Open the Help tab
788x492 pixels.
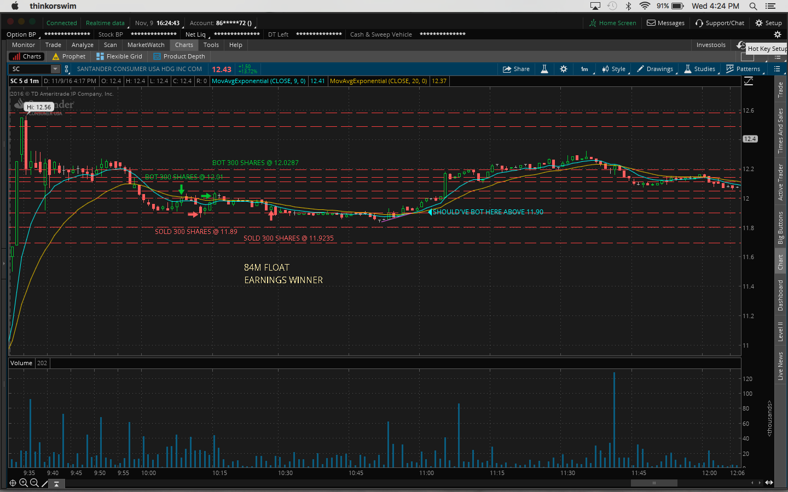236,45
